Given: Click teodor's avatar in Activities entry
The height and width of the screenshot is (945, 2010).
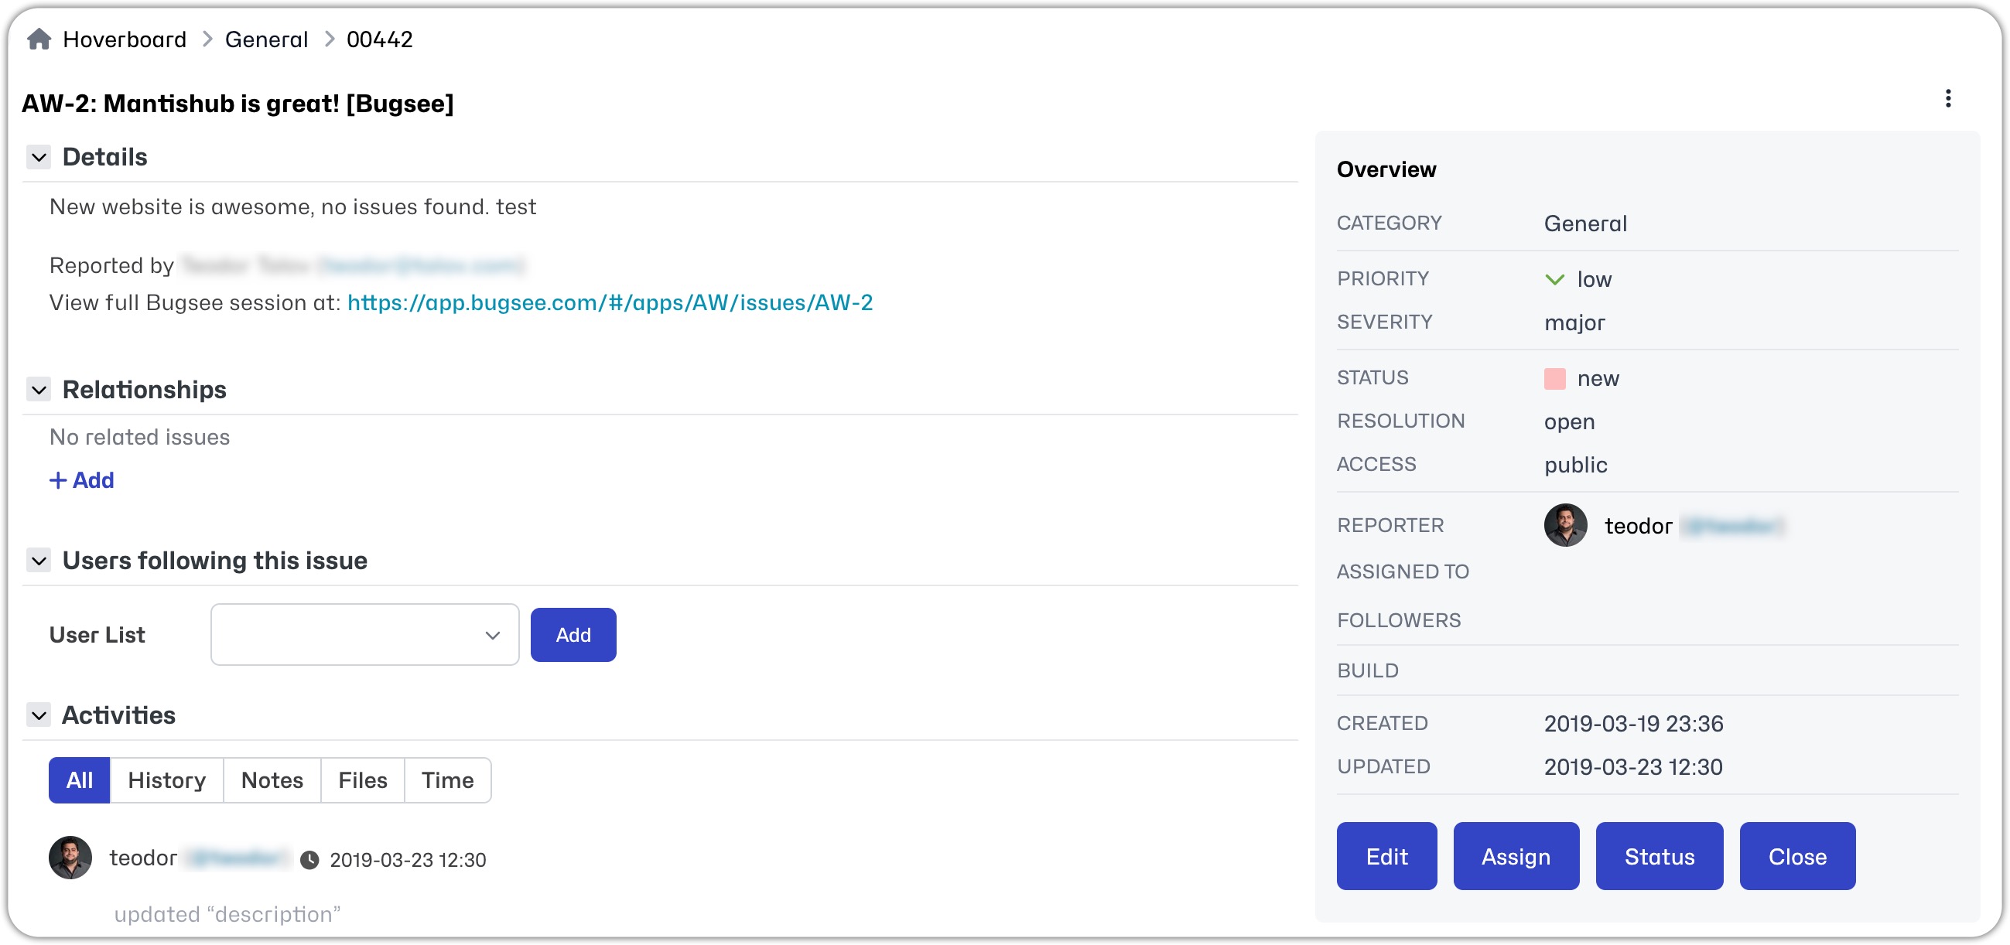Looking at the screenshot, I should coord(70,858).
